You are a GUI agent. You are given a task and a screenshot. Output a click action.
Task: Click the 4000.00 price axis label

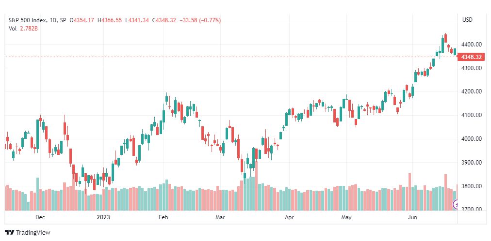pos(472,139)
